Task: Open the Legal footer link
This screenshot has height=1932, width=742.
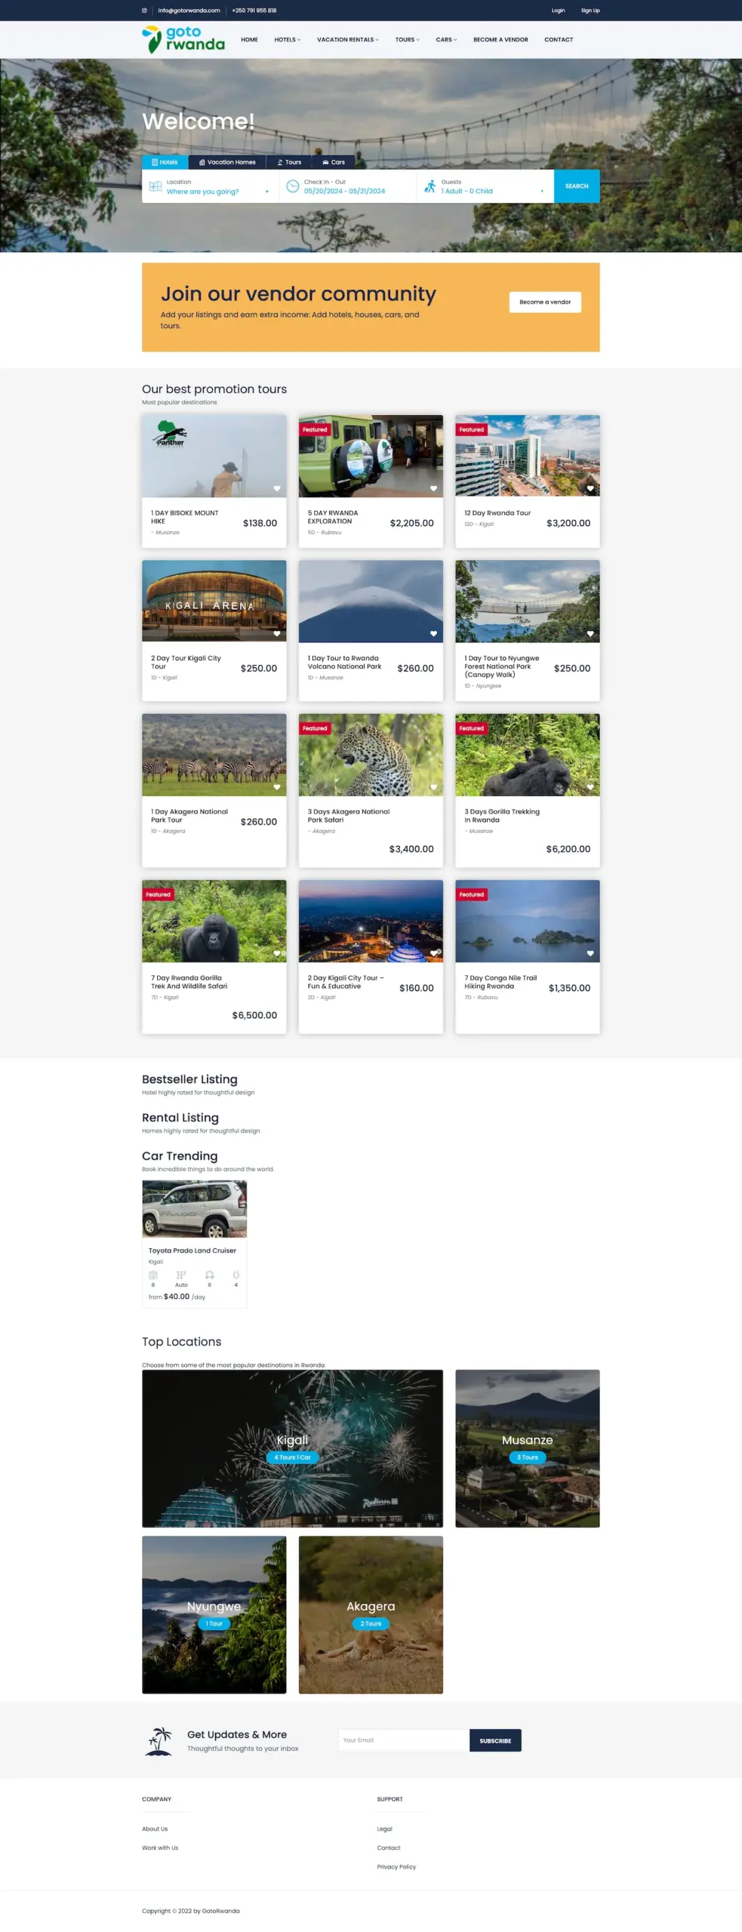Action: [x=385, y=1829]
